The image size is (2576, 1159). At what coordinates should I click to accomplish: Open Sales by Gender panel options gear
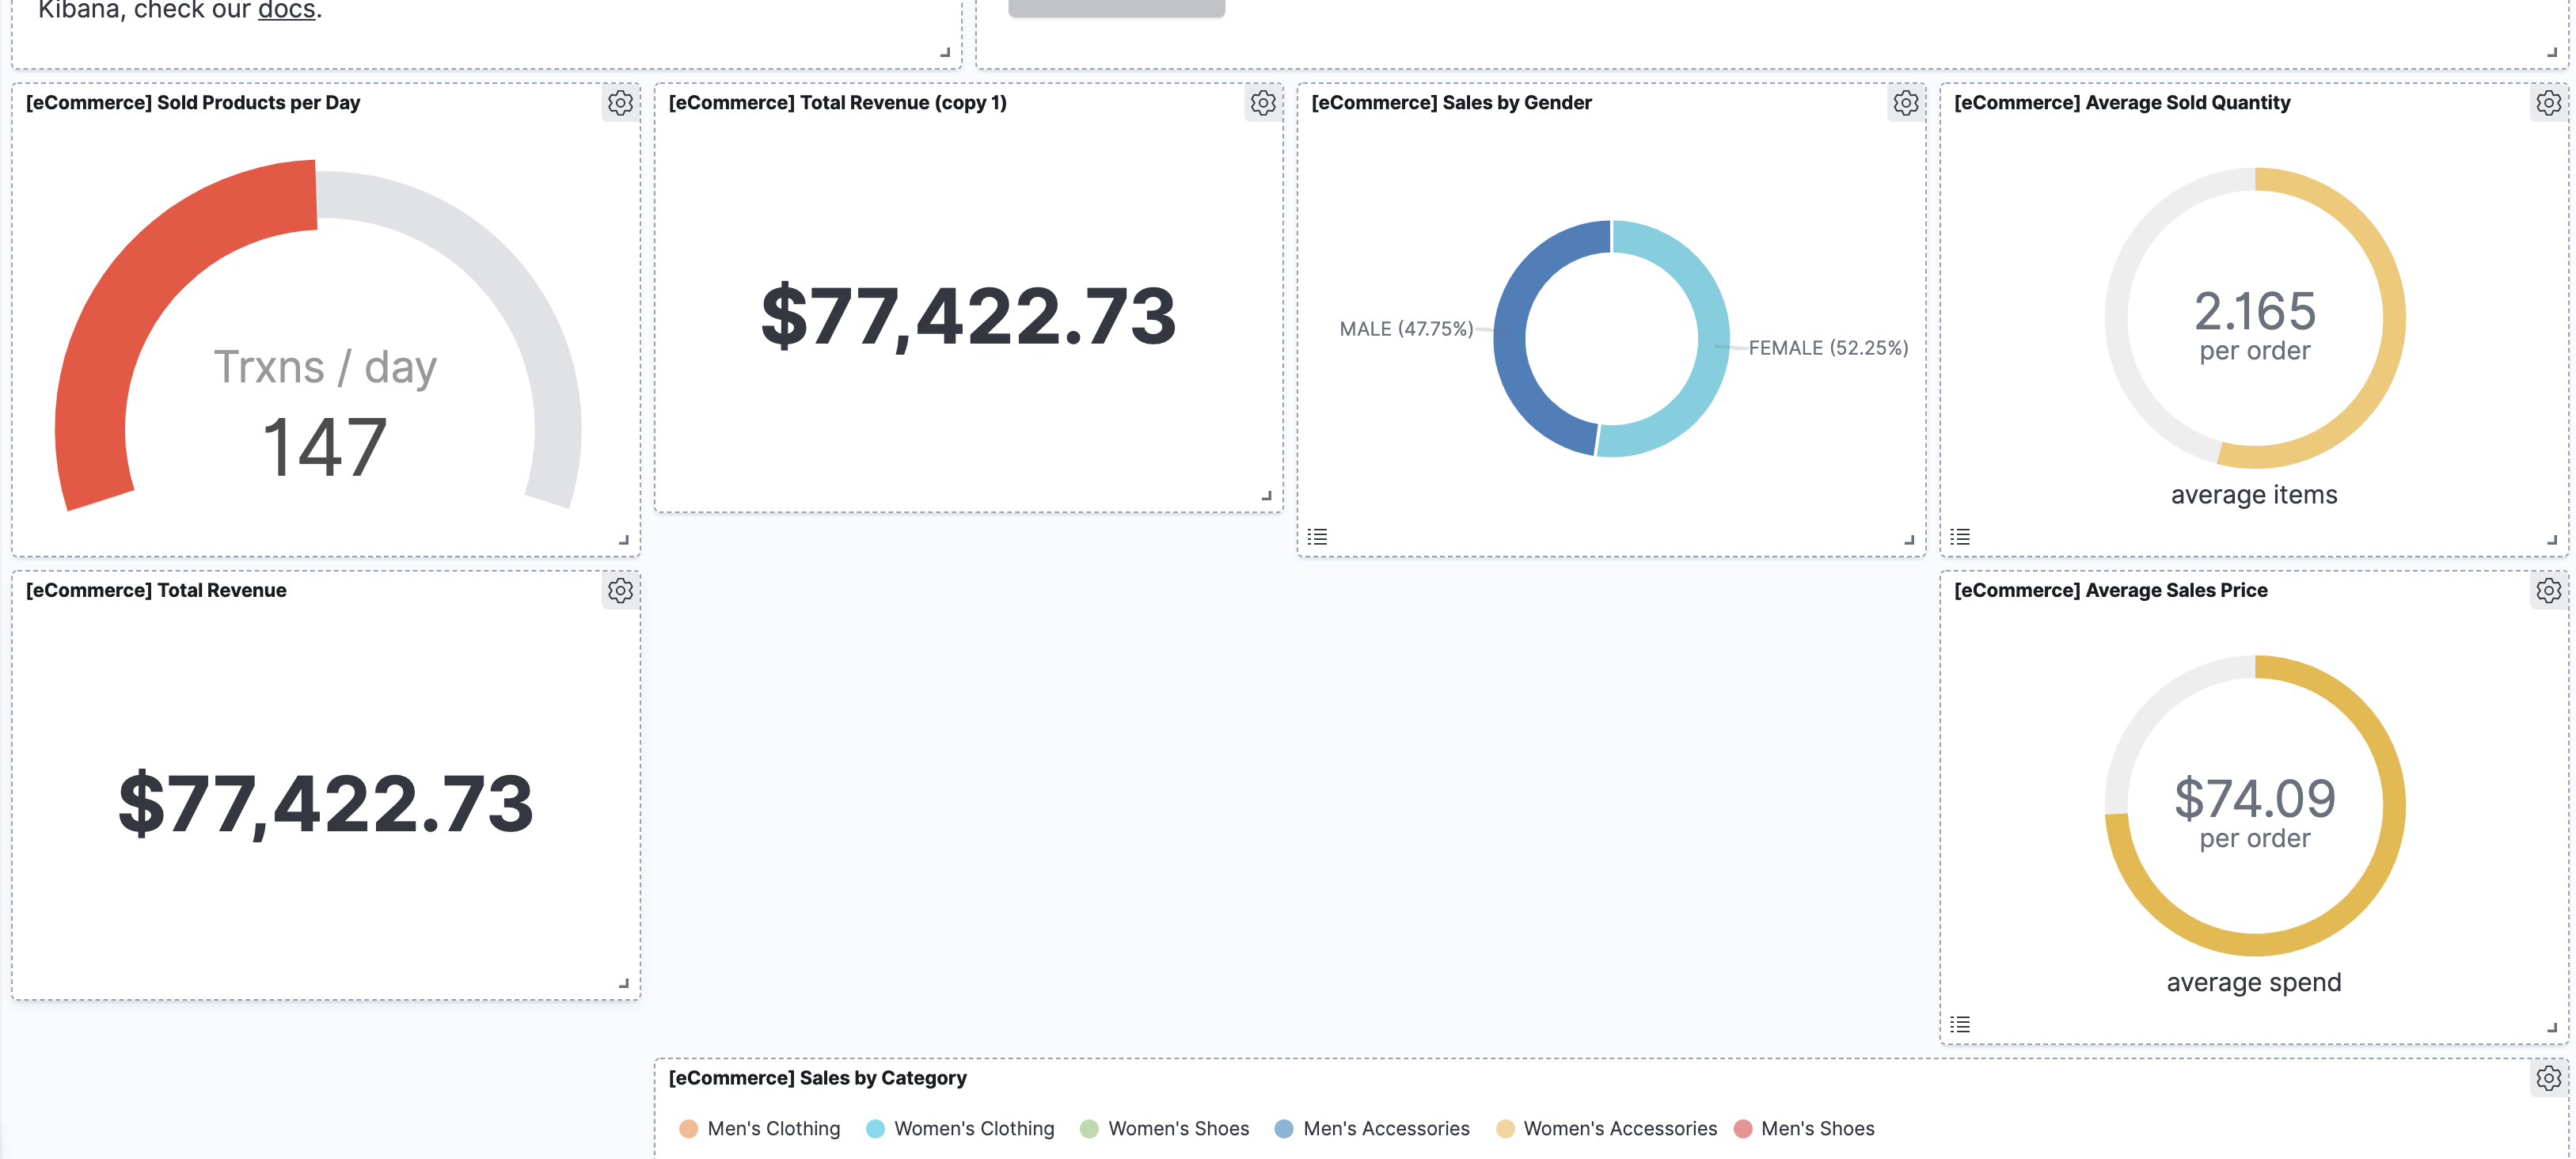(x=1906, y=103)
